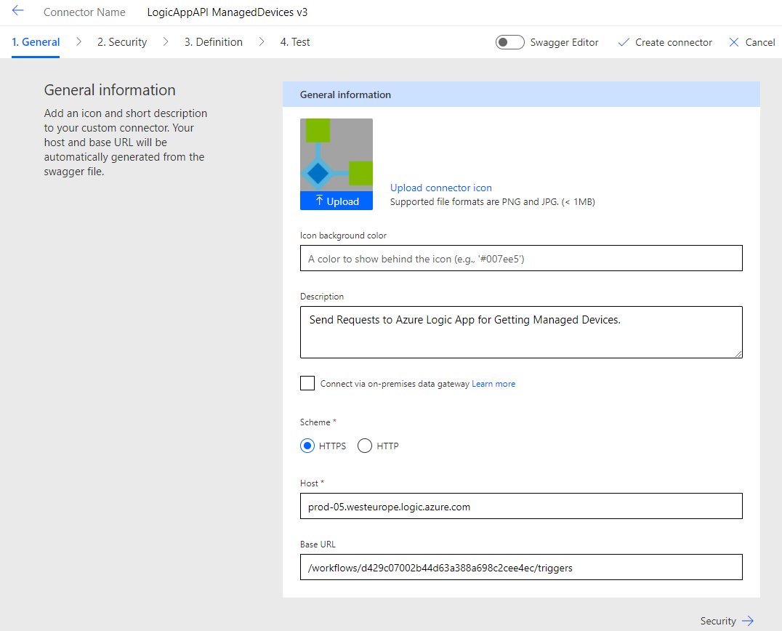The image size is (782, 631).
Task: Click the Cancel button
Action: pos(751,42)
